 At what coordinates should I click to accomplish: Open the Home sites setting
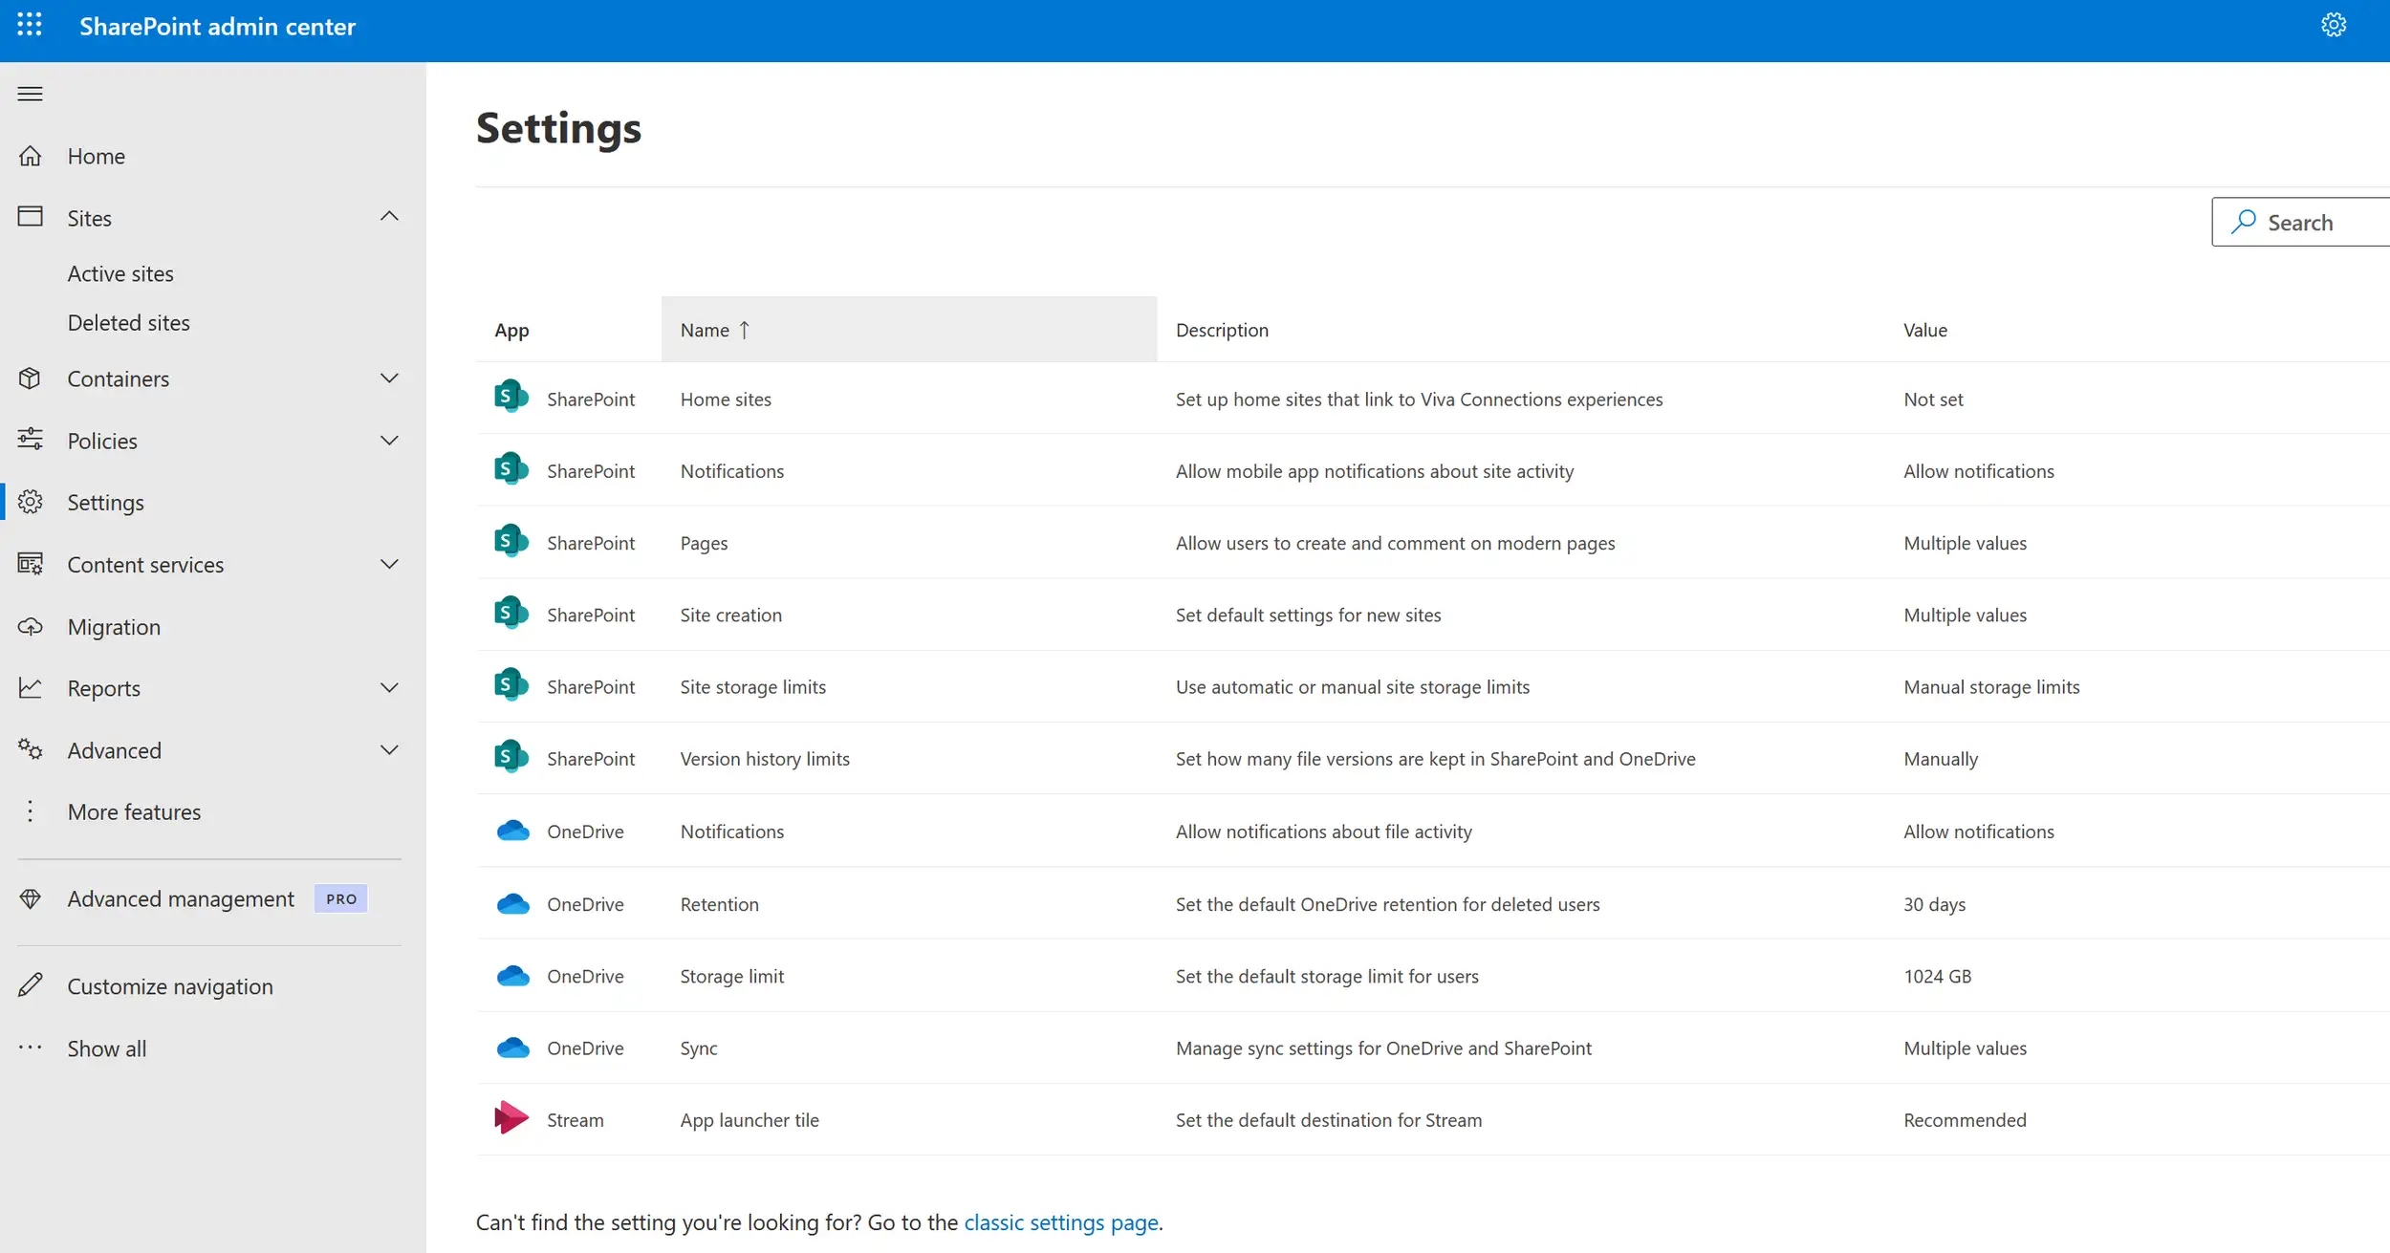tap(726, 400)
